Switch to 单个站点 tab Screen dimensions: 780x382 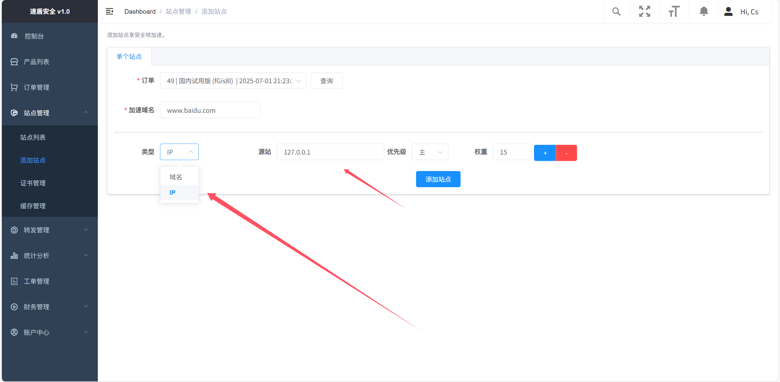pos(129,57)
